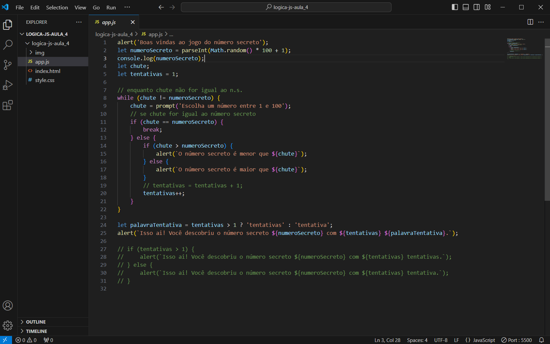This screenshot has width=550, height=344.
Task: Open the Explorer view in activity bar
Action: tap(8, 25)
